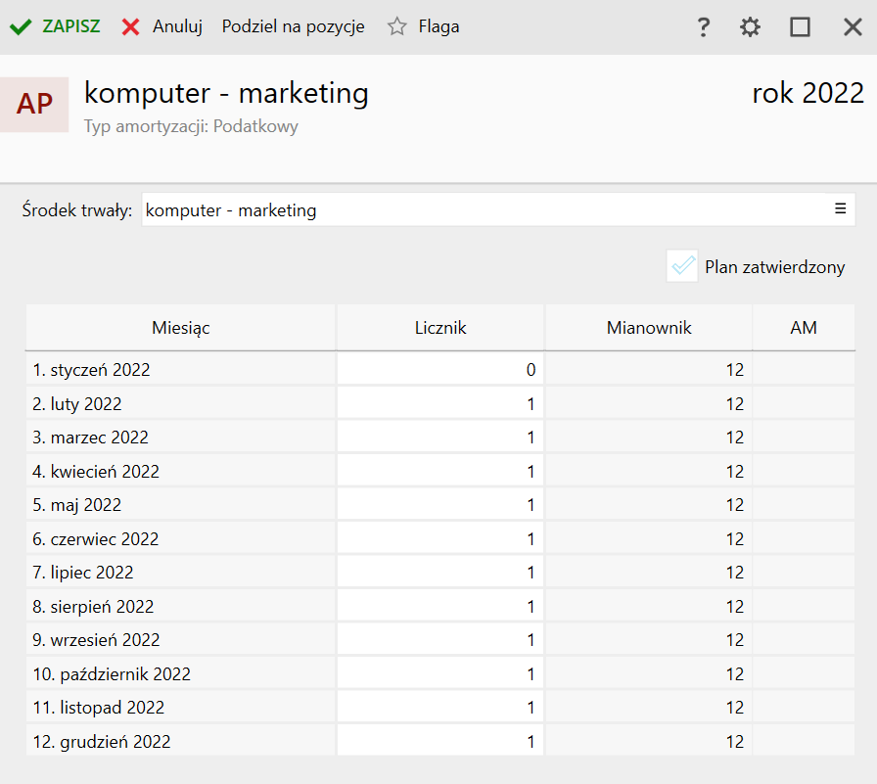Screen dimensions: 877x784
Task: Open settings via the gear icon
Action: tap(750, 27)
